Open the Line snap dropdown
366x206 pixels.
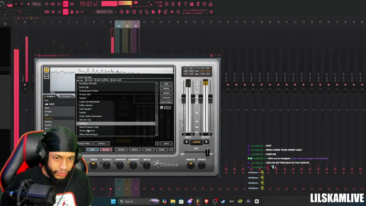85,12
